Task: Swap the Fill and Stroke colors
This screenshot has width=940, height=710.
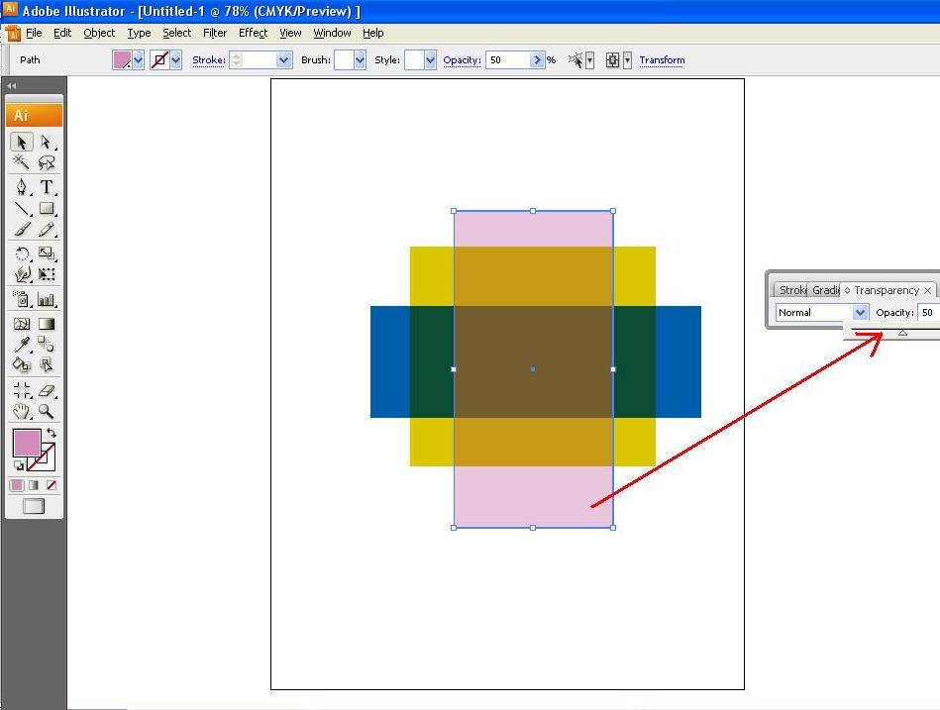Action: click(52, 433)
